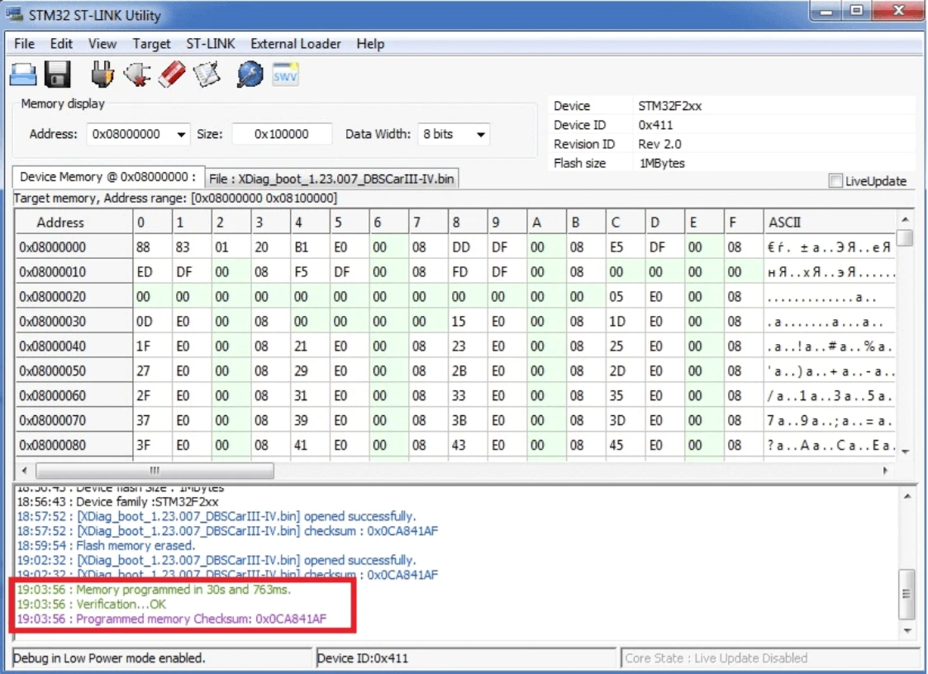
Task: Click memory table scroll down arrow
Action: point(905,452)
